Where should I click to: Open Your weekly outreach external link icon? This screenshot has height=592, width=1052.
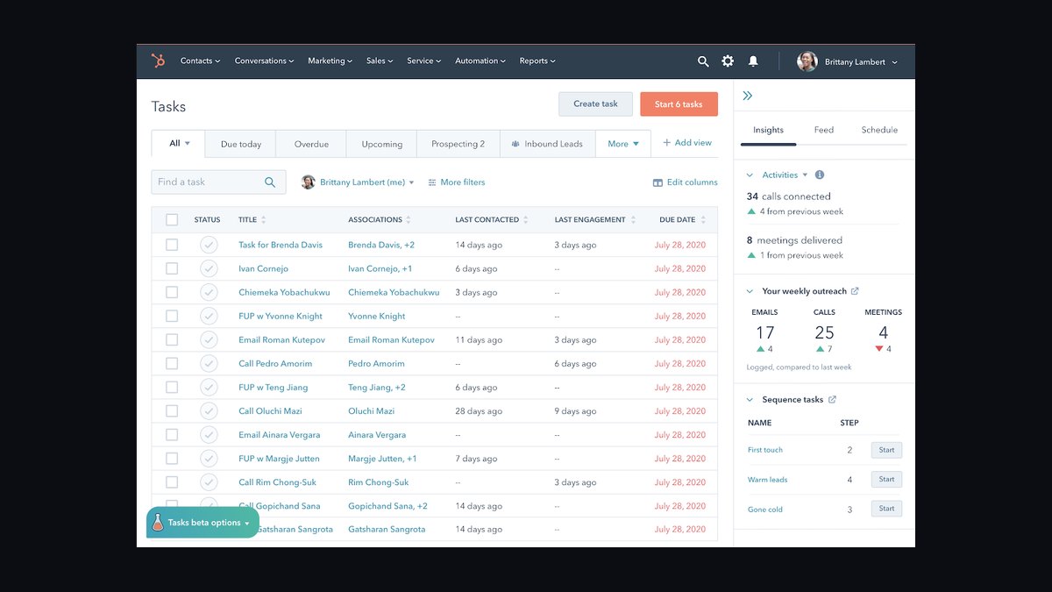click(x=855, y=291)
